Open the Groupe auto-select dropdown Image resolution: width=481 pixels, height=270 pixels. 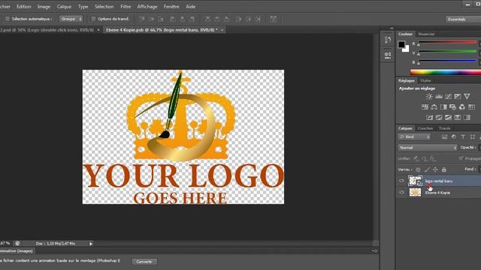pos(71,19)
